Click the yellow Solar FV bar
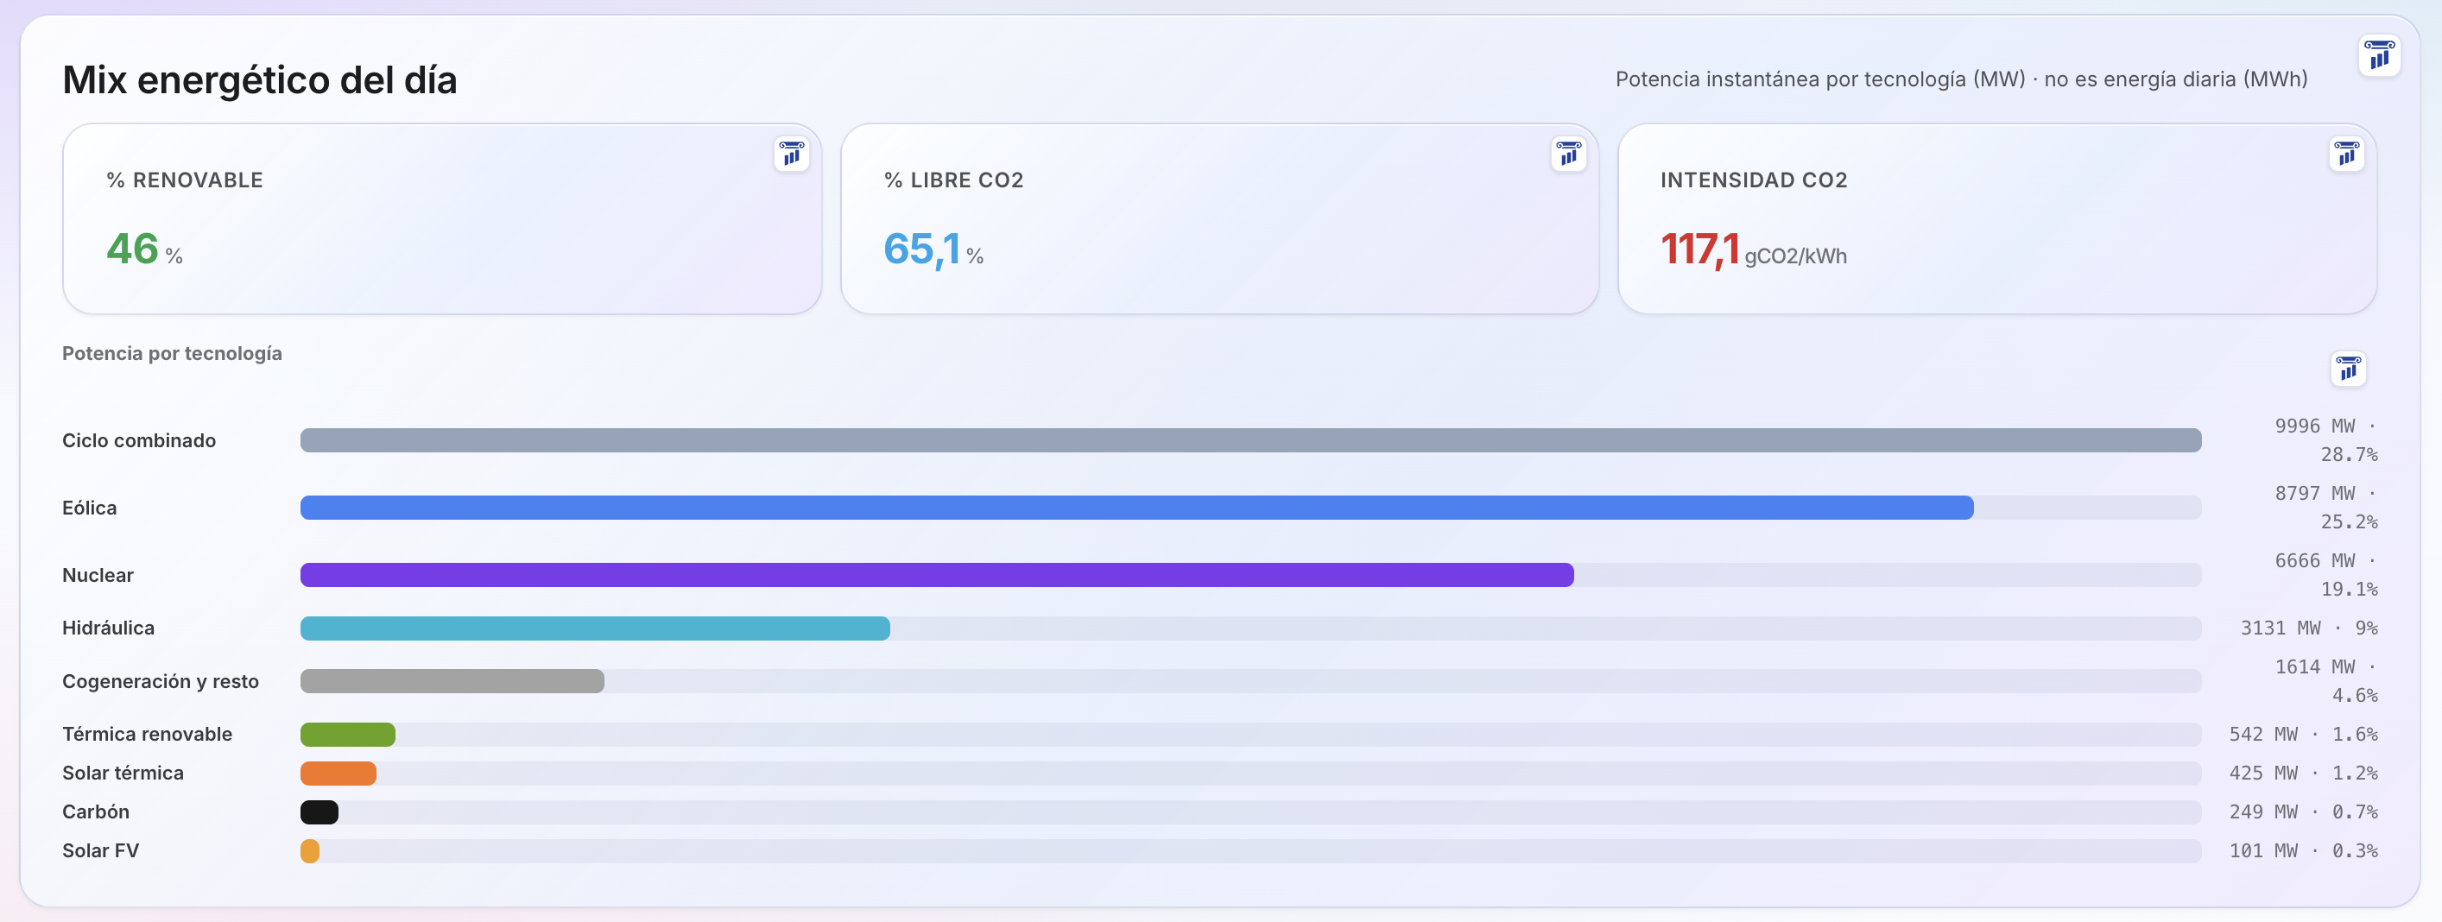Screen dimensions: 2442x922 coord(310,851)
